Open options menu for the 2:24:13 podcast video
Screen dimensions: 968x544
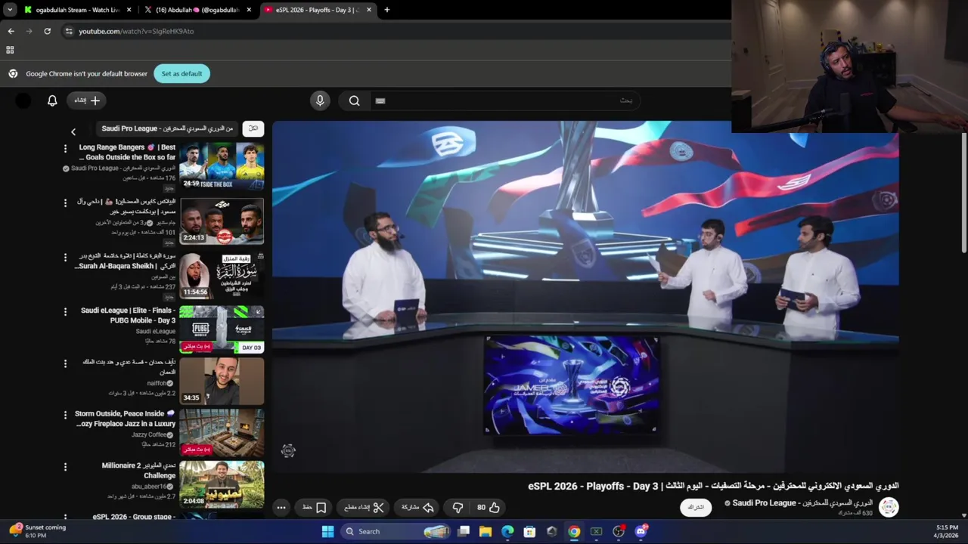coord(65,203)
